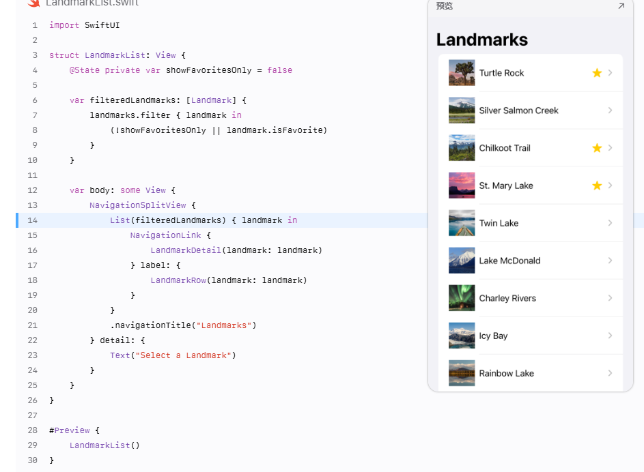Select the Charley Rivers aurora thumbnail
Image resolution: width=644 pixels, height=472 pixels.
click(x=462, y=298)
